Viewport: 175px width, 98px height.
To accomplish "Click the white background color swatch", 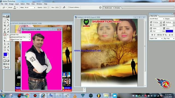I will 8,56.
